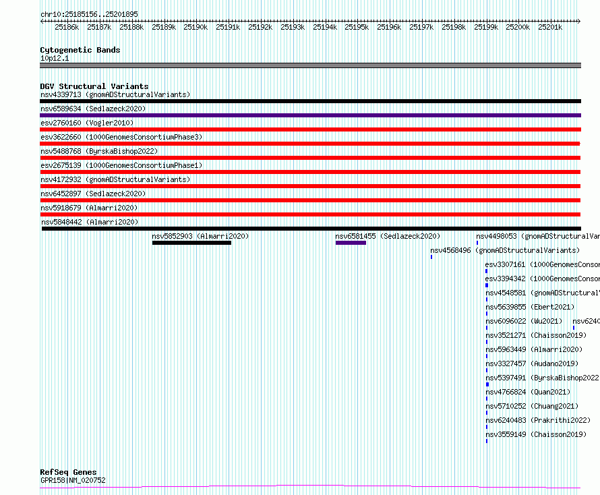Open variant esv3307161 label
This screenshot has height=495, width=600.
click(x=542, y=264)
